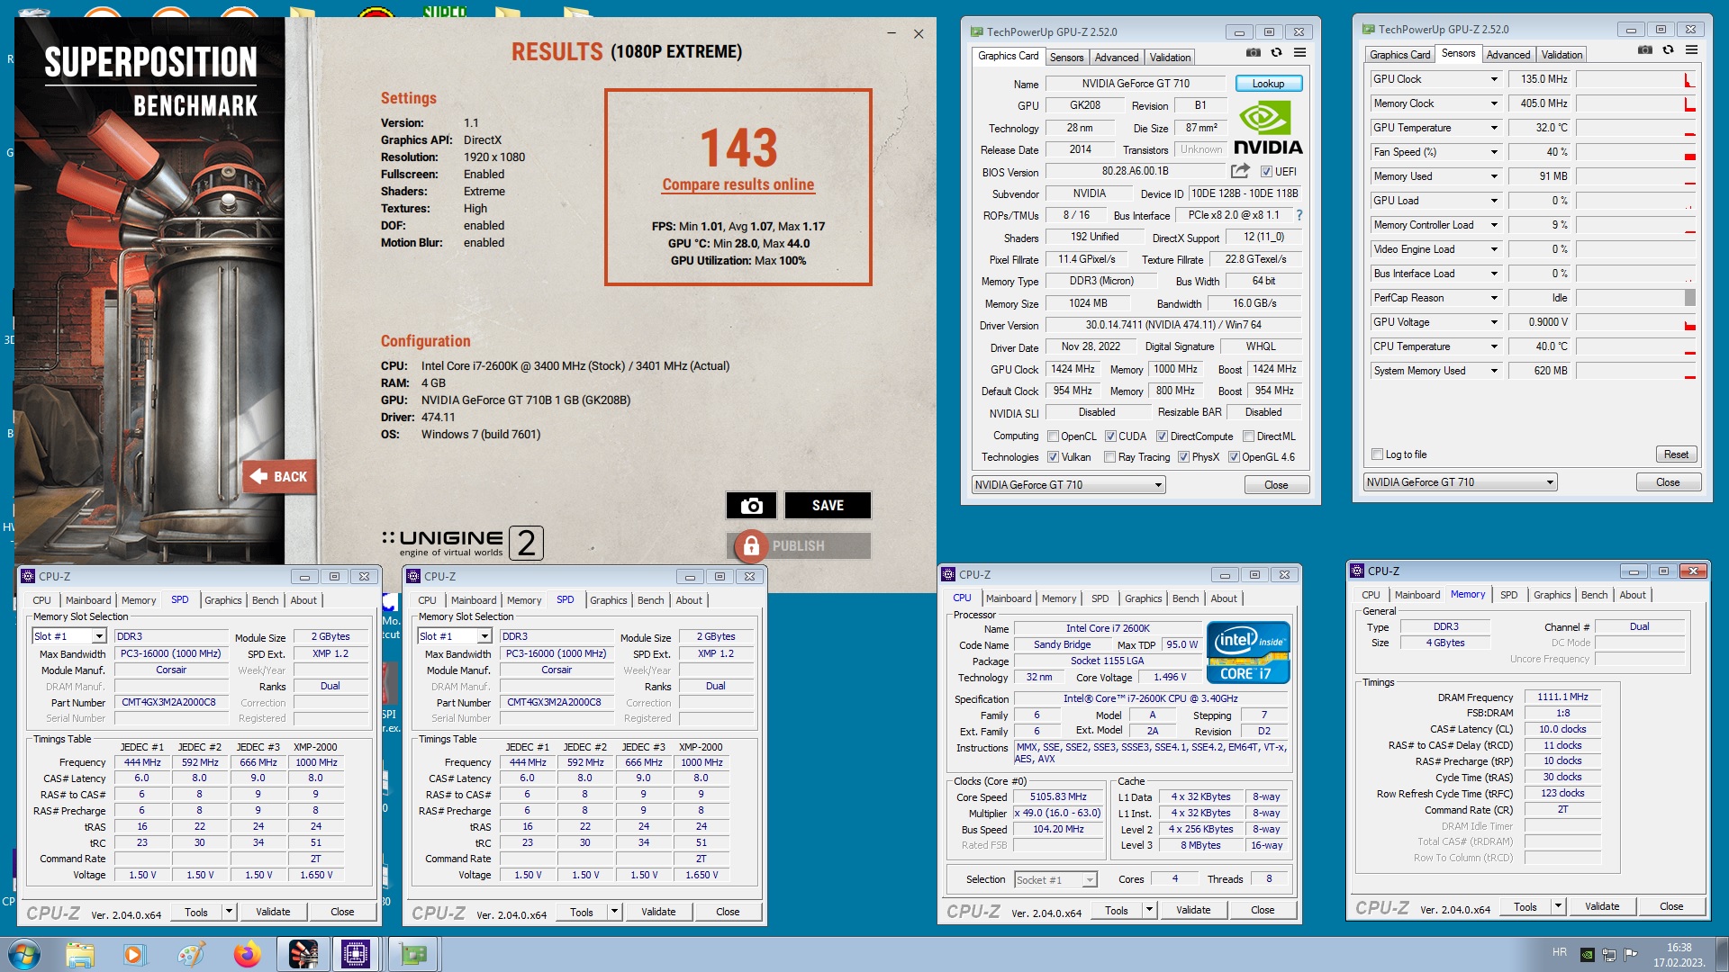Open the hamburger menu in GPU-Z Sensors window
1729x972 pixels.
tap(1691, 49)
